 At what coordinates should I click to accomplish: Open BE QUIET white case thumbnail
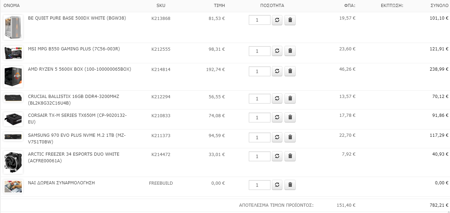click(x=13, y=27)
